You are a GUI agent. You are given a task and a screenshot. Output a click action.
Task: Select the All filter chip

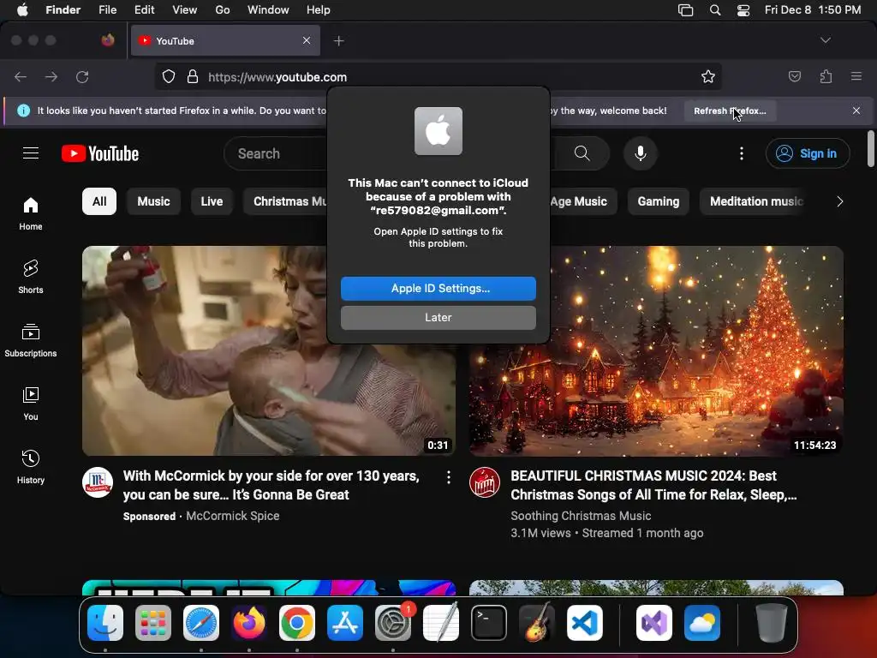click(x=99, y=201)
